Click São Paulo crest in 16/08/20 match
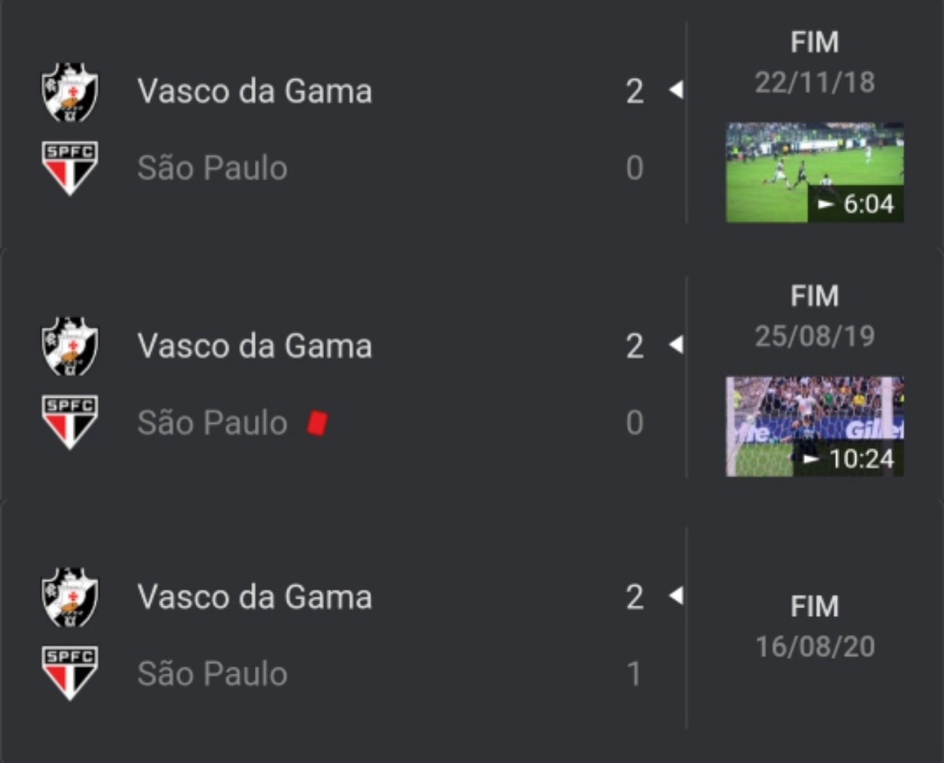 pos(70,673)
